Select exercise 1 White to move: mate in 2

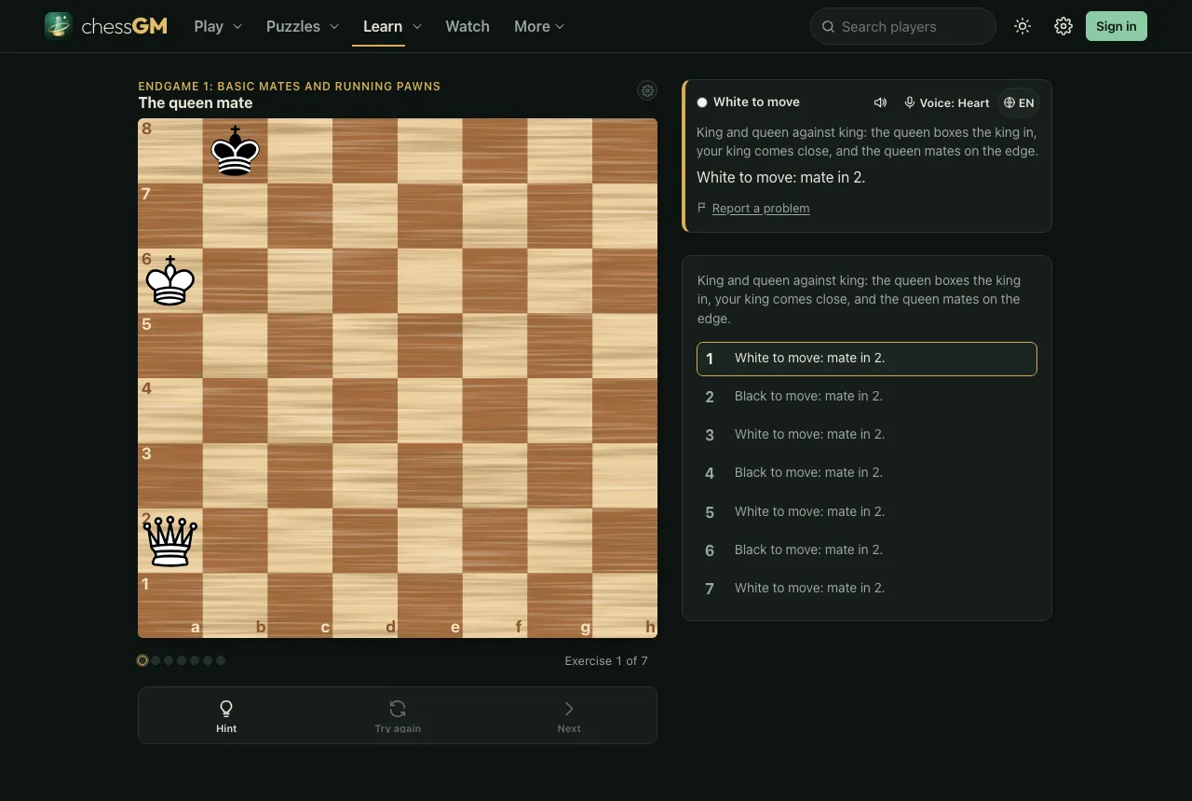[866, 359]
